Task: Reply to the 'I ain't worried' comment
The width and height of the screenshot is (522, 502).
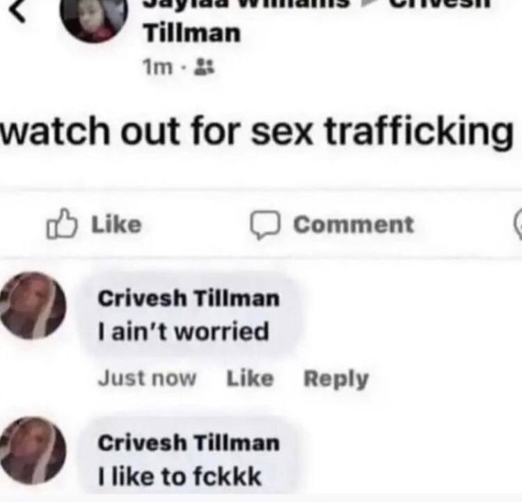Action: click(336, 379)
